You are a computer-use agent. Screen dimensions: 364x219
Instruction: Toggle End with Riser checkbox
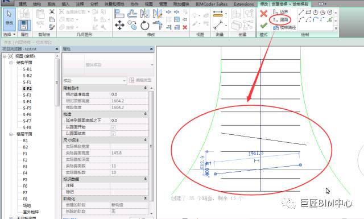(x=113, y=134)
